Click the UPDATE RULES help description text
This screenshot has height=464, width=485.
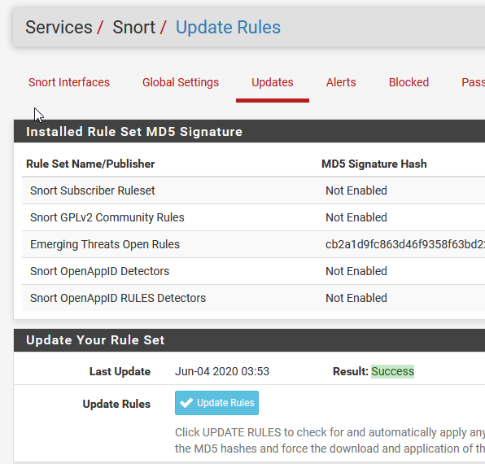click(x=330, y=440)
